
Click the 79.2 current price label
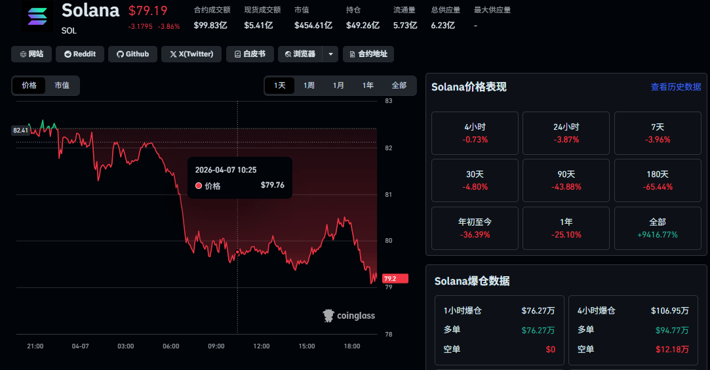(x=395, y=278)
